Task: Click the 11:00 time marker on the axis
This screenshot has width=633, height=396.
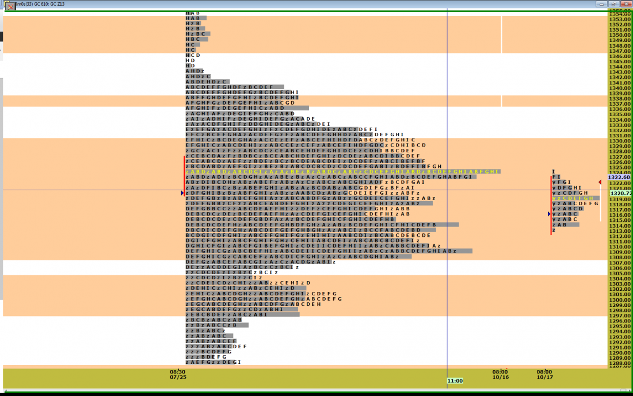Action: pyautogui.click(x=455, y=380)
